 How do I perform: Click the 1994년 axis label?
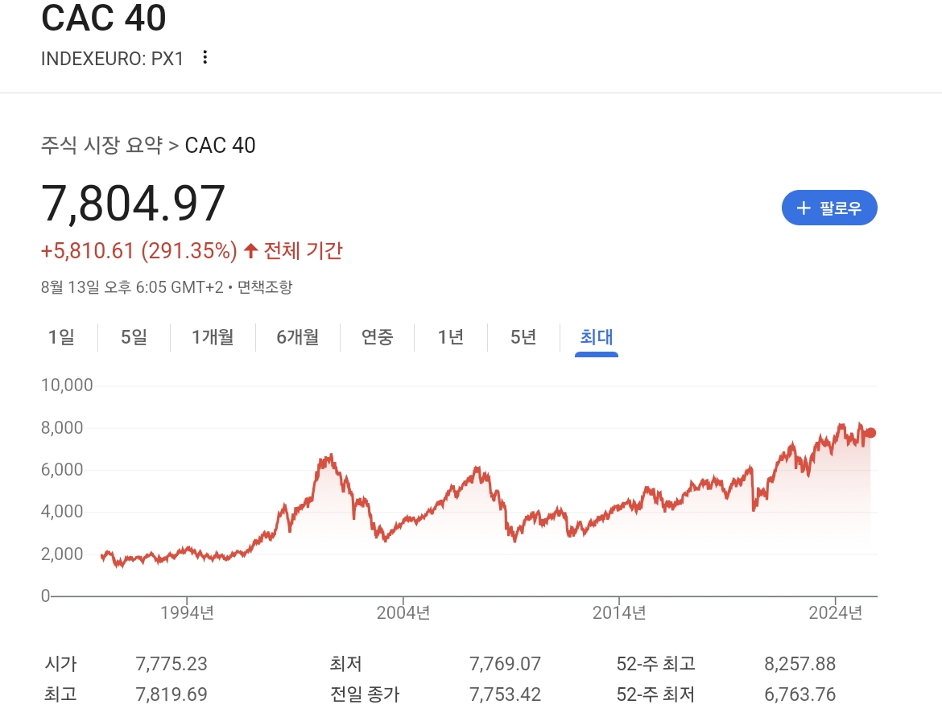coord(187,612)
